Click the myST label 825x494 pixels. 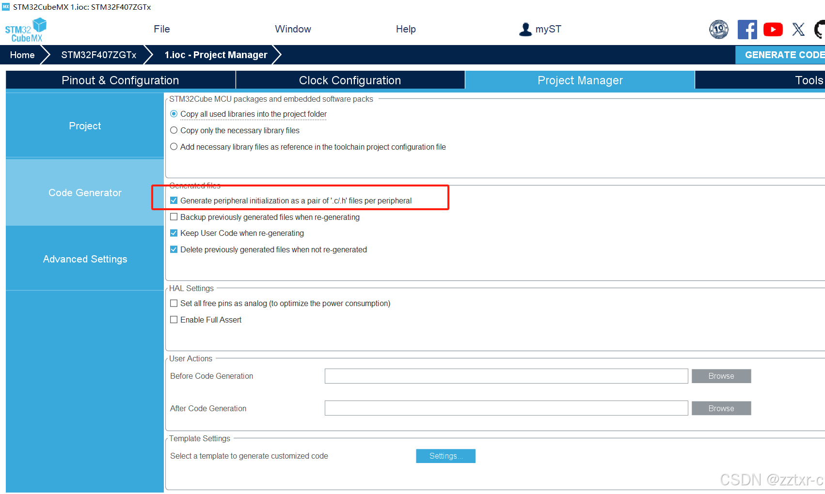pyautogui.click(x=548, y=29)
